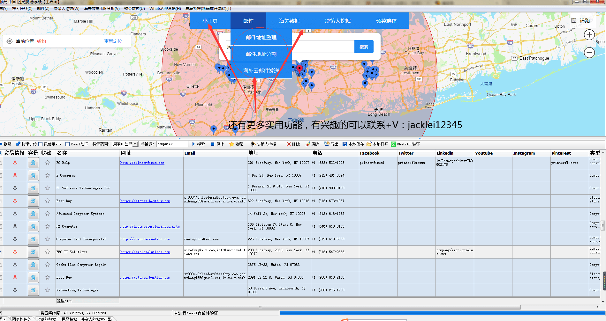Click the 删除 red X icon
The image size is (606, 321).
[x=289, y=144]
